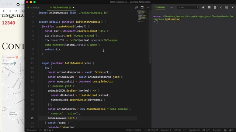Click the red 12340 number in browser
236x132 pixels.
click(x=8, y=23)
